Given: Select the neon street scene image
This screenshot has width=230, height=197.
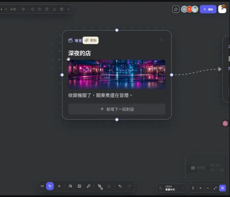Looking at the screenshot, I should point(117,74).
